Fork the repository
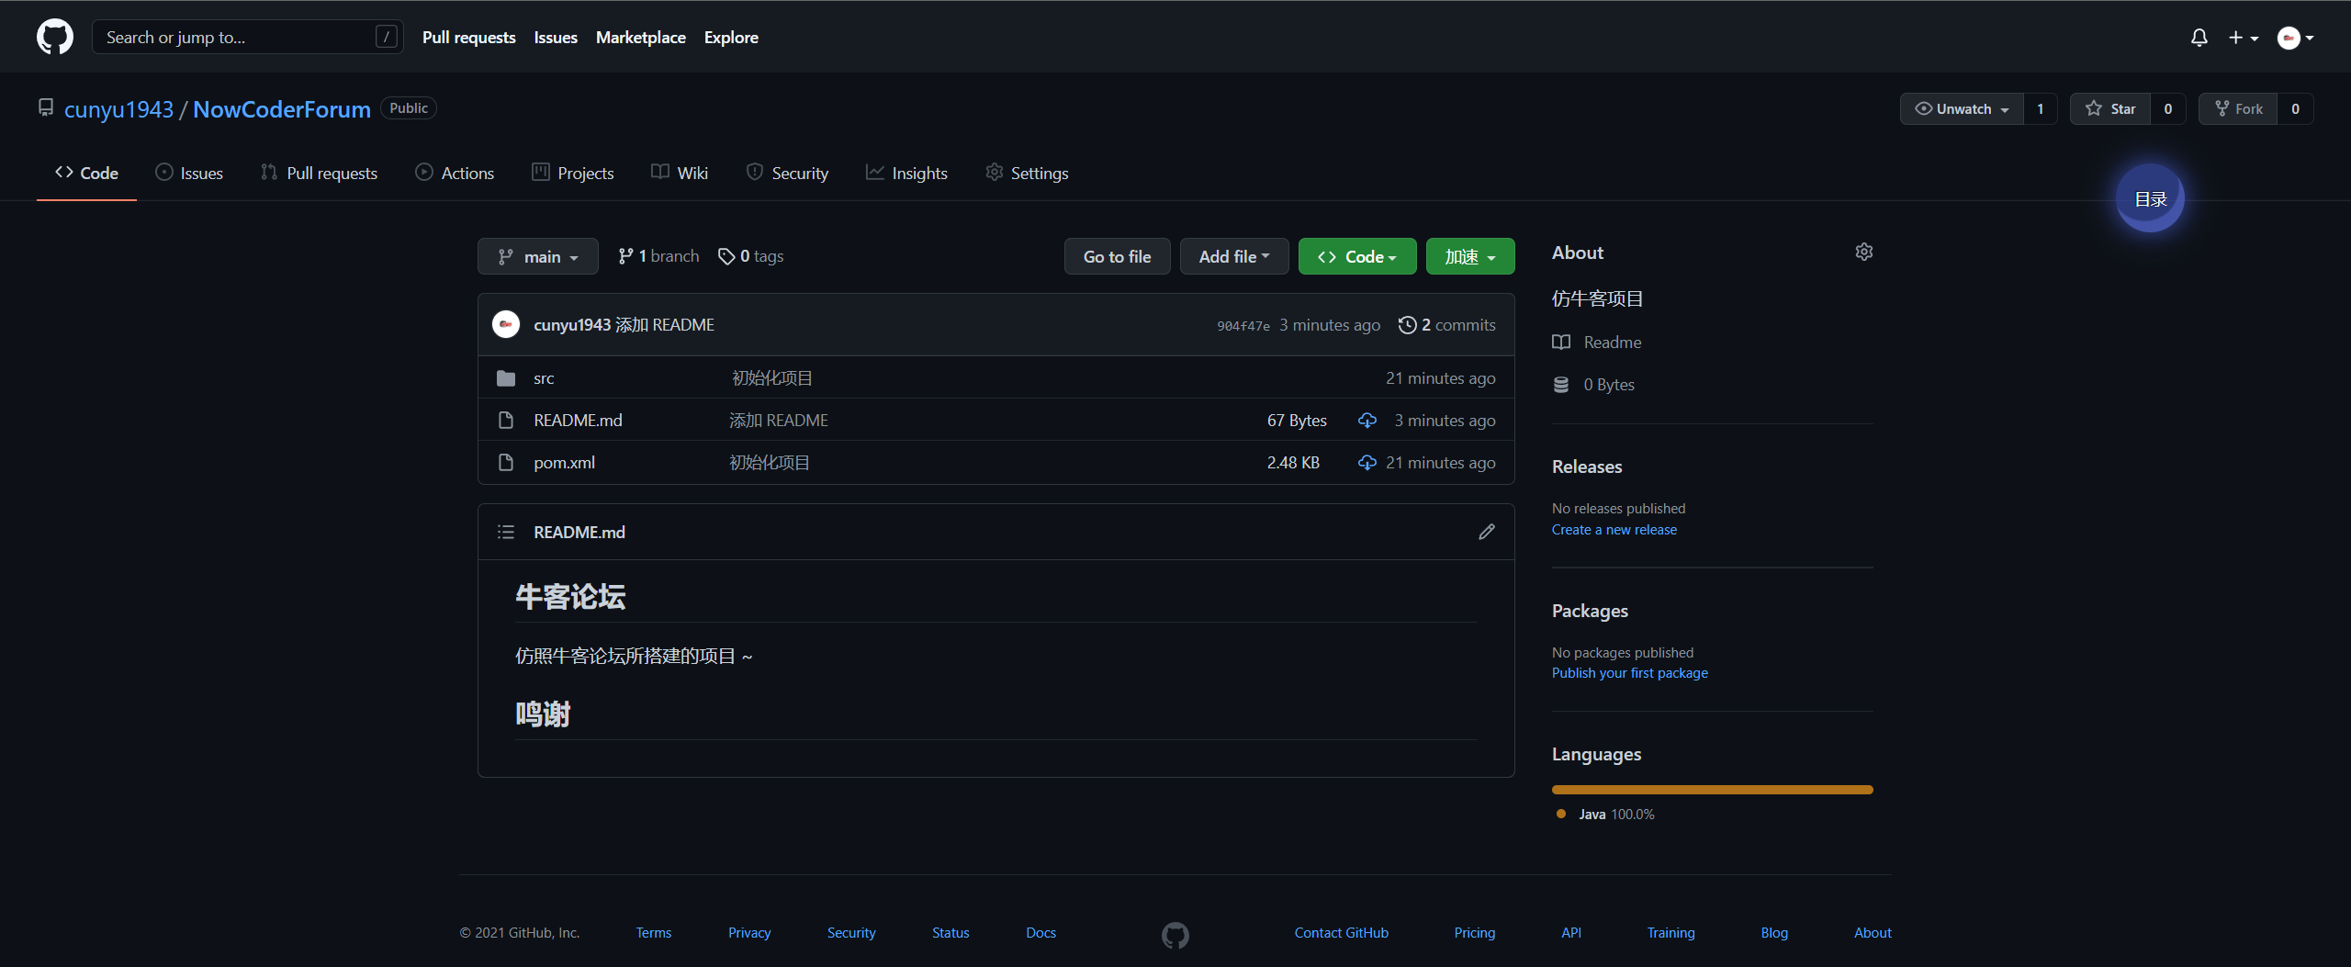This screenshot has height=967, width=2351. [2238, 108]
